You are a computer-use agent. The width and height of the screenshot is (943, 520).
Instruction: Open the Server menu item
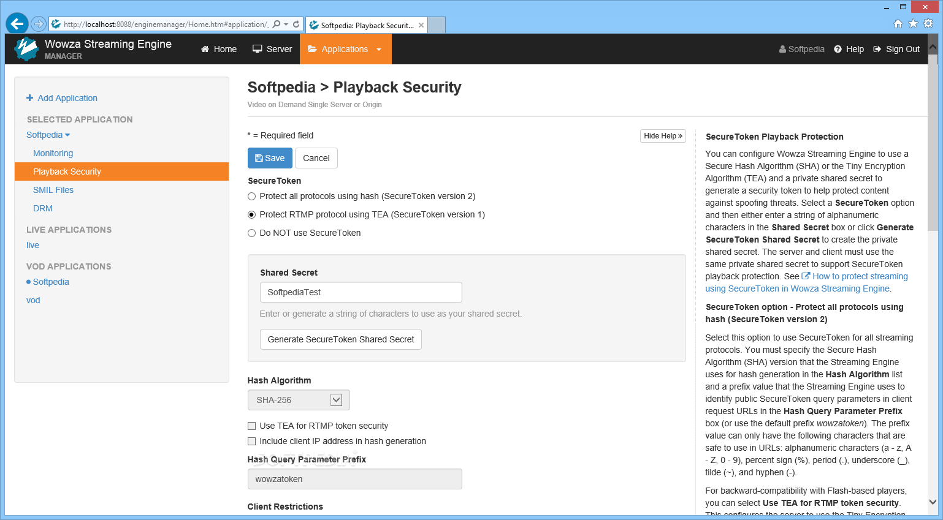tap(272, 49)
